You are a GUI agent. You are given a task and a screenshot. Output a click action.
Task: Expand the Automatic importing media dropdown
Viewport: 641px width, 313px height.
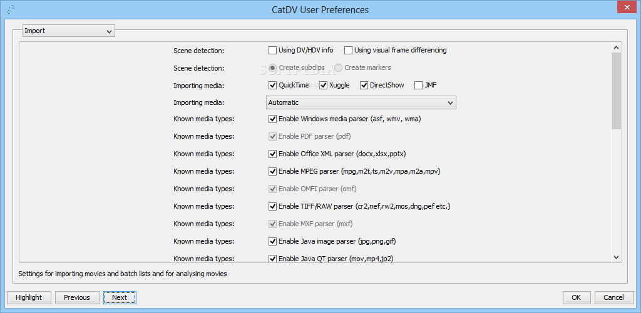coord(361,102)
